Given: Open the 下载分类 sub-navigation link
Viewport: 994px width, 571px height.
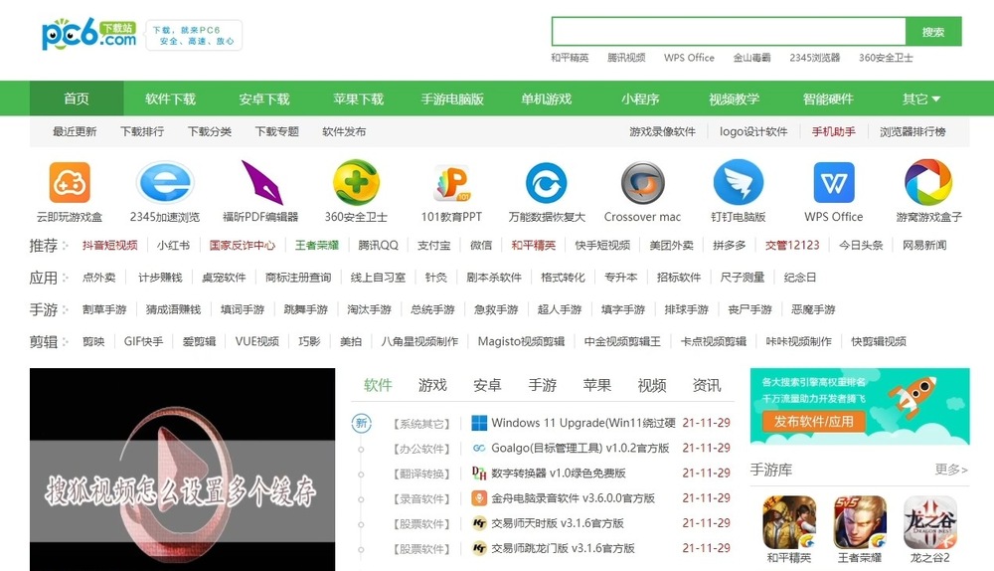Looking at the screenshot, I should point(209,132).
